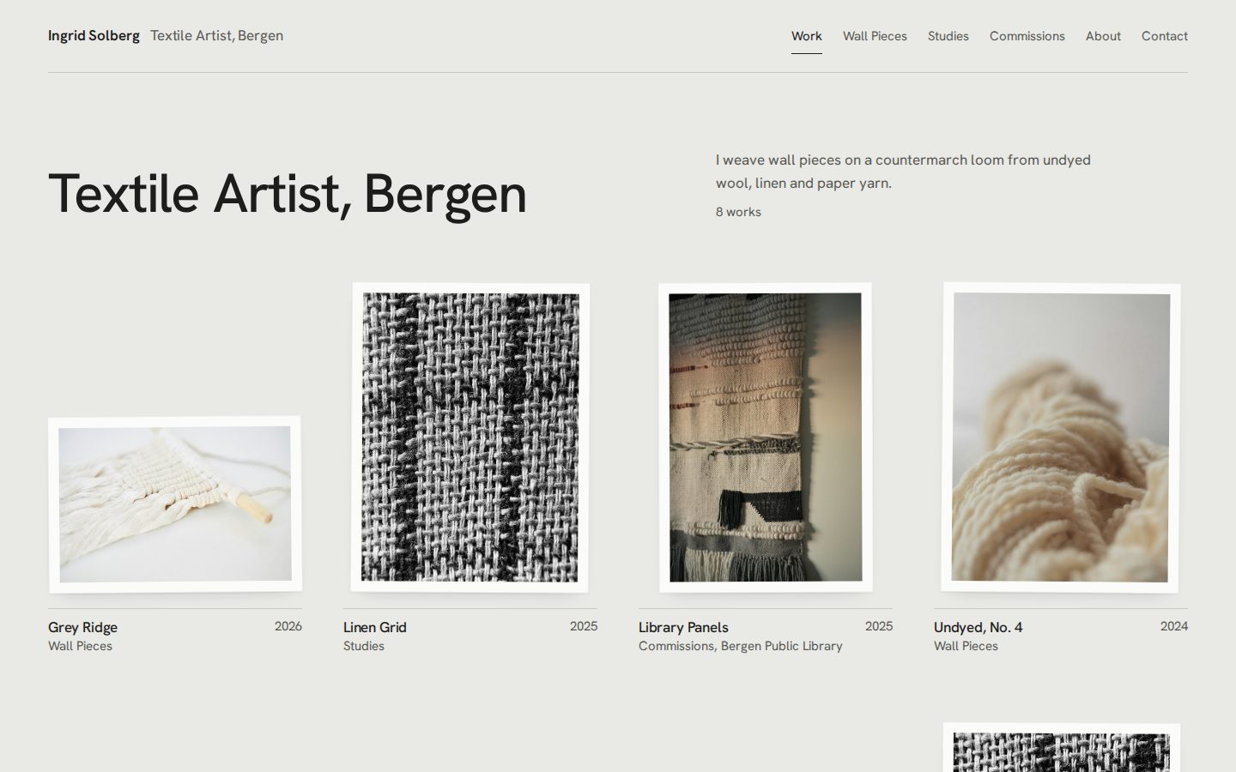Select the 2024 year beside Undyed, No. 4
1236x772 pixels.
point(1174,626)
